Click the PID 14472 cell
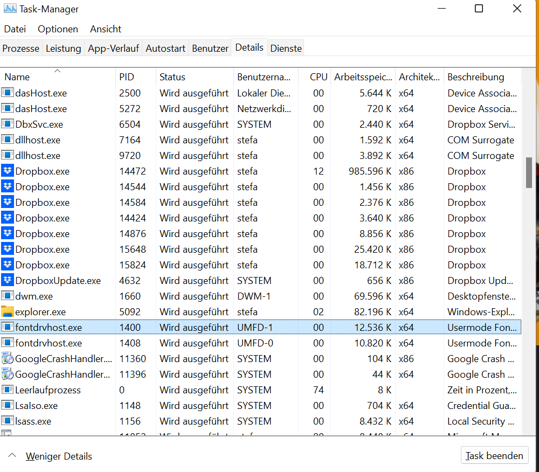 coord(133,171)
